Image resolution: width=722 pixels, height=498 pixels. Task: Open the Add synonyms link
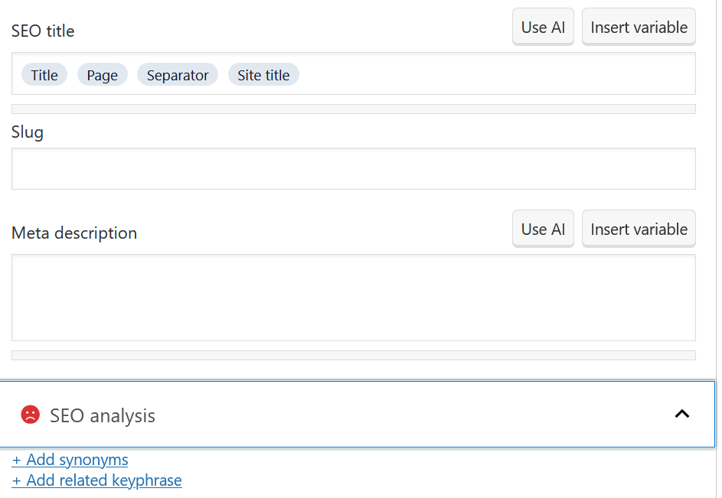tap(70, 460)
